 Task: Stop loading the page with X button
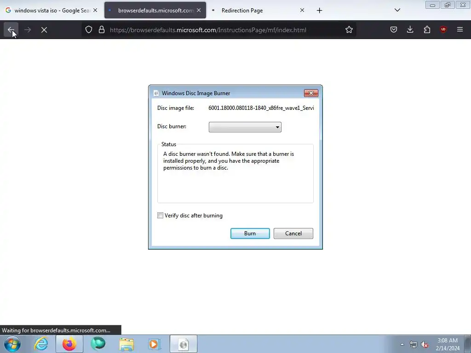point(44,30)
